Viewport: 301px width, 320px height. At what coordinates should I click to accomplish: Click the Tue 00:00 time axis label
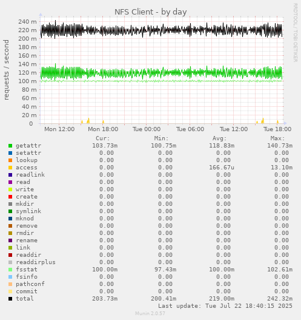click(x=147, y=129)
